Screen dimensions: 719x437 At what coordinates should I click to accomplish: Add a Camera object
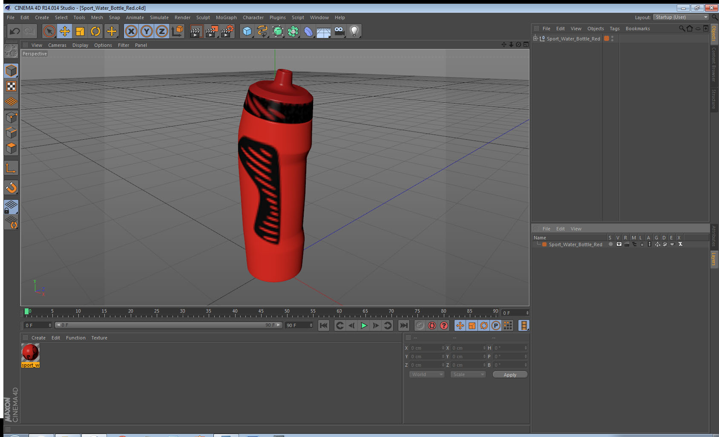click(x=339, y=31)
